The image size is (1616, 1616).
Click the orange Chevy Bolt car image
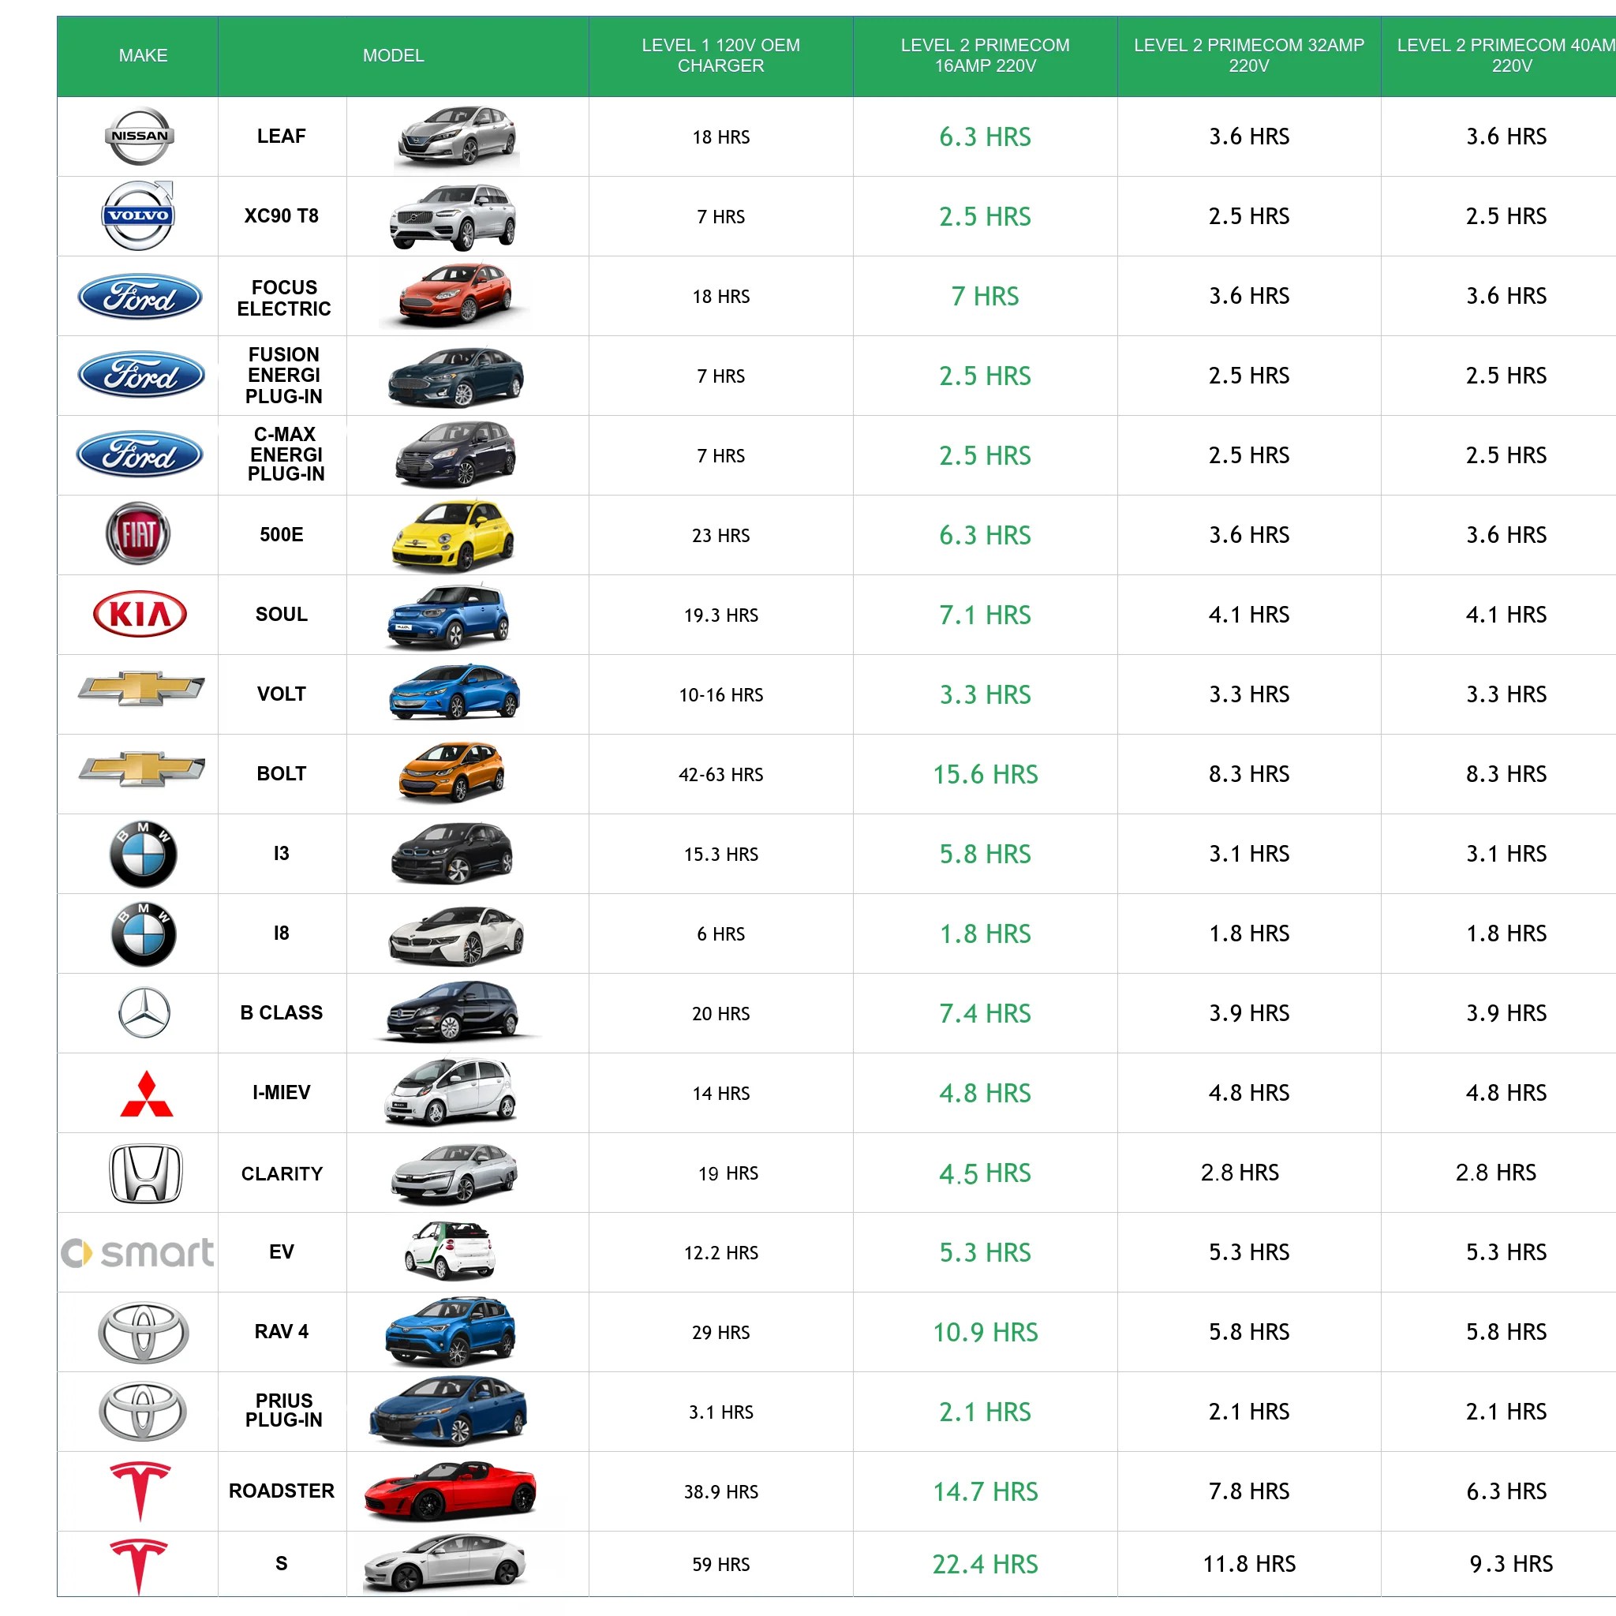451,774
